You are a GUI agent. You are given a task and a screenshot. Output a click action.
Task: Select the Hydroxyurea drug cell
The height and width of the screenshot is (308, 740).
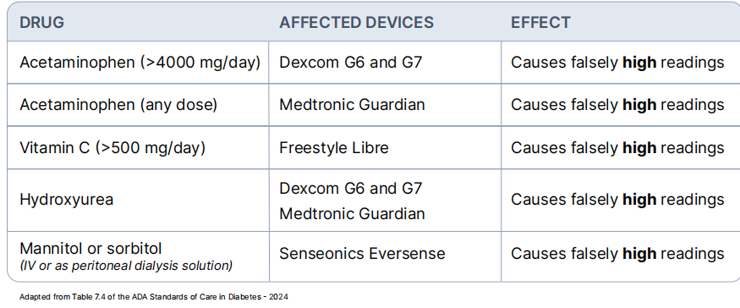[x=66, y=199]
